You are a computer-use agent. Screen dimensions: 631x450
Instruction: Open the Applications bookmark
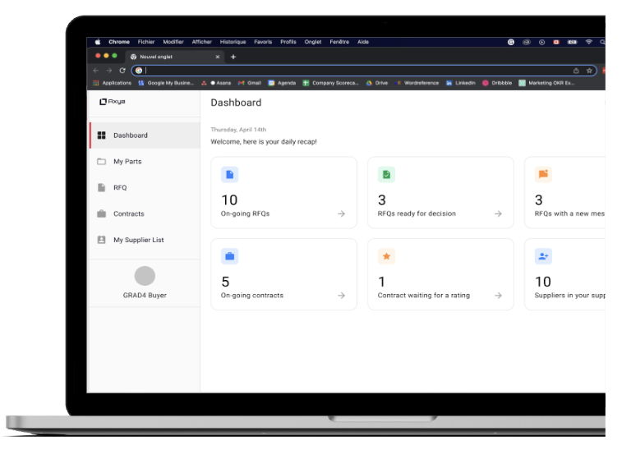coord(113,83)
